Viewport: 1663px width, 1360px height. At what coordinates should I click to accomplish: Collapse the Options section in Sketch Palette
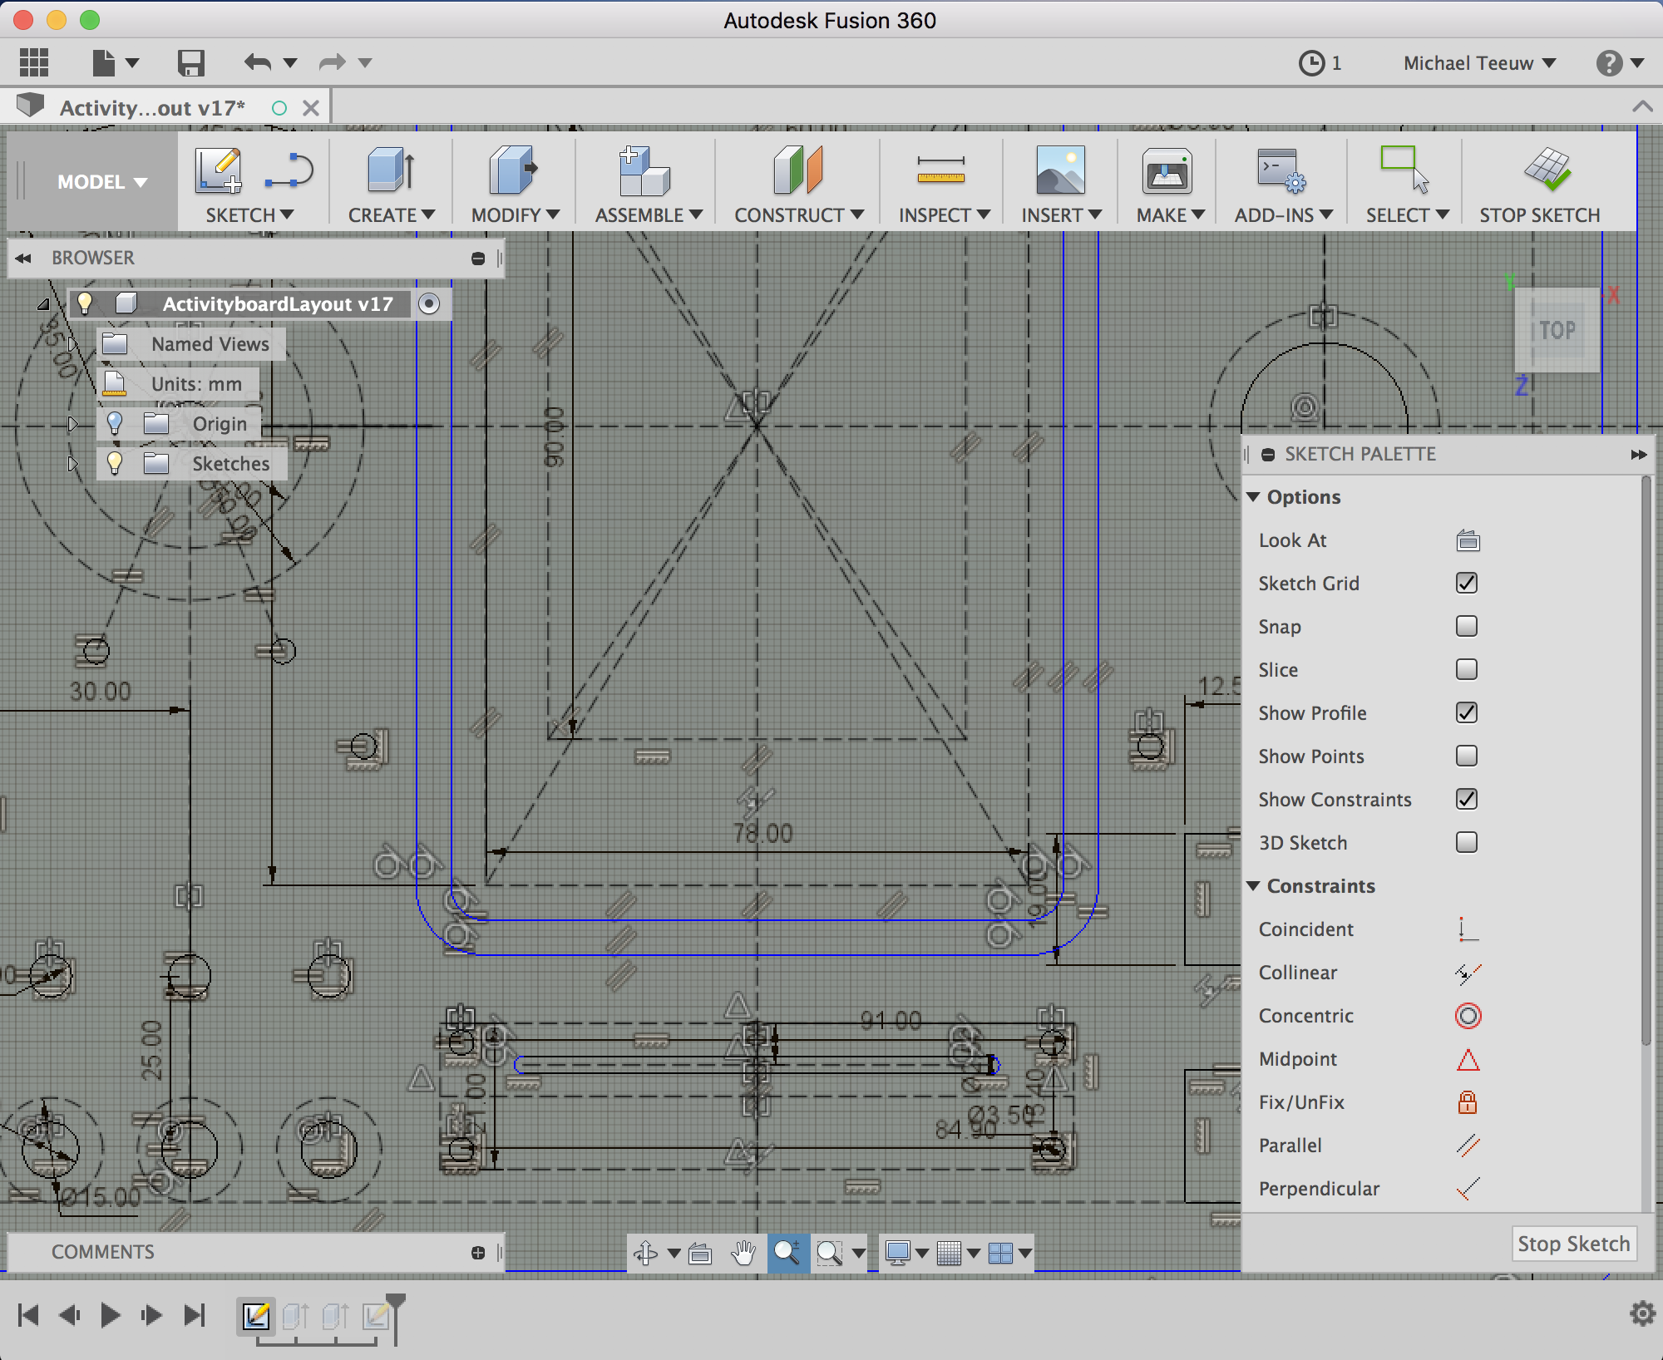pyautogui.click(x=1254, y=497)
